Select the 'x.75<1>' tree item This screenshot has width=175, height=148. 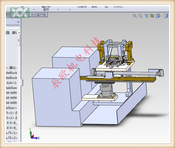[11, 133]
